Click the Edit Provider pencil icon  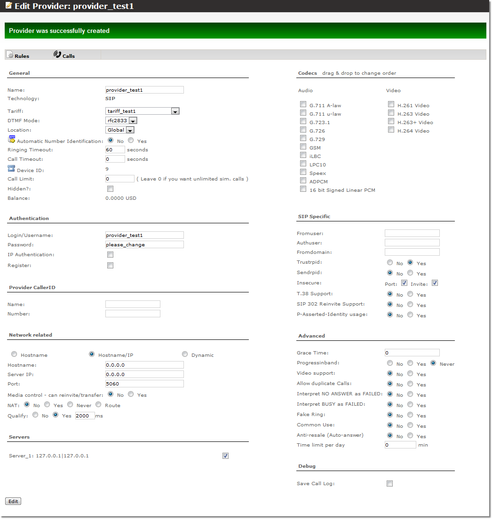tap(8, 6)
